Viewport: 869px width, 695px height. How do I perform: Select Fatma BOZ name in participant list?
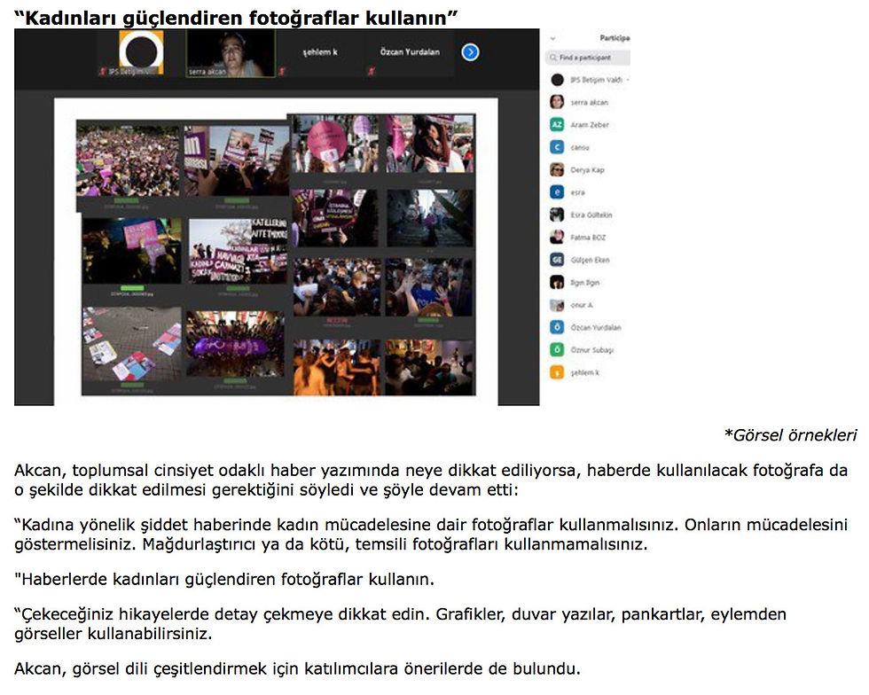[588, 238]
